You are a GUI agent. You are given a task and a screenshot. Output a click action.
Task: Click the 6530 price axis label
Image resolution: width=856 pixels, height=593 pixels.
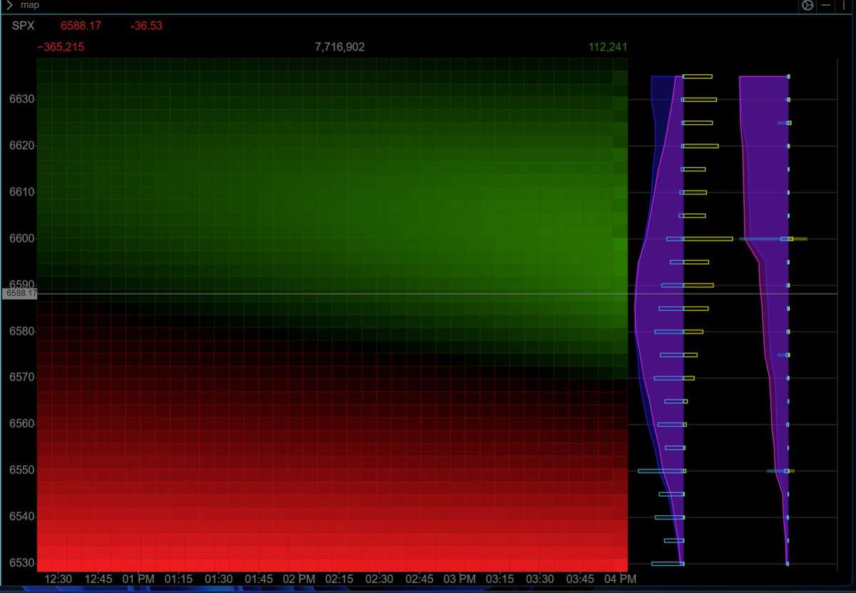pyautogui.click(x=21, y=563)
